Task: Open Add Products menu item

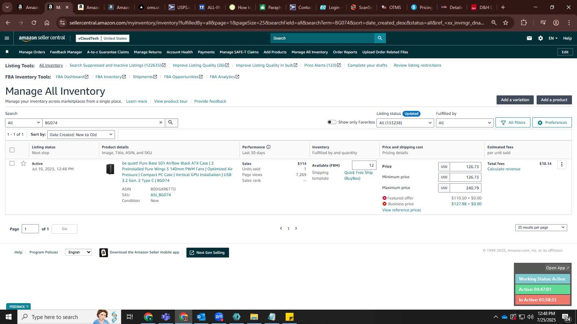Action: pyautogui.click(x=275, y=52)
